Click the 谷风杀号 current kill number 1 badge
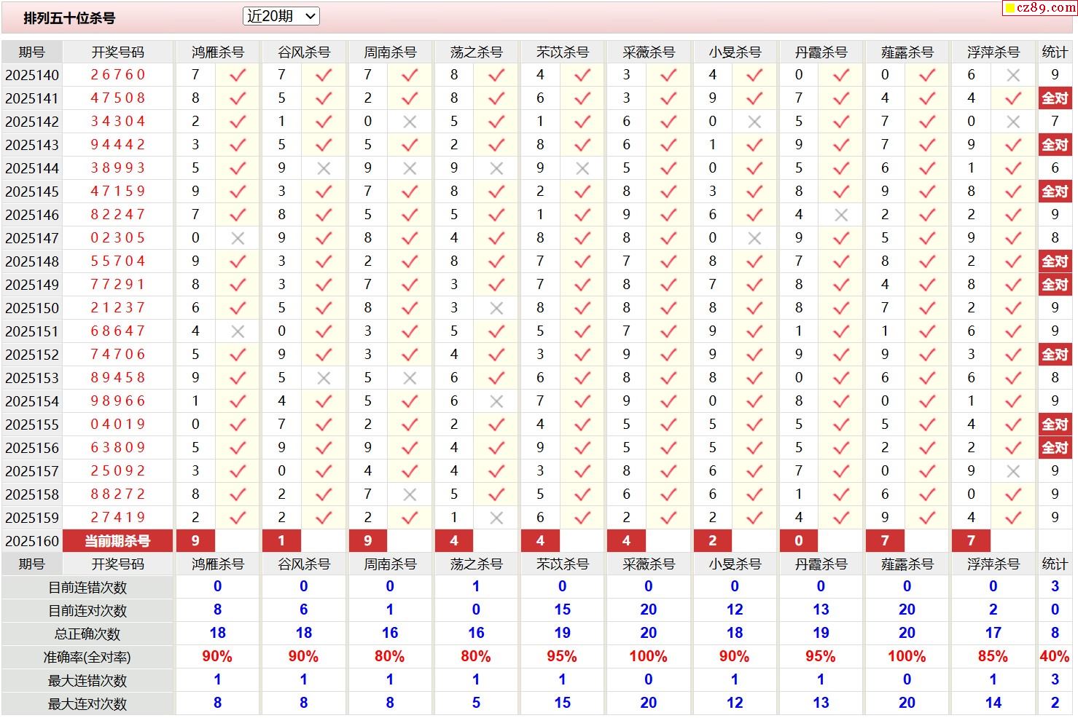 point(281,541)
